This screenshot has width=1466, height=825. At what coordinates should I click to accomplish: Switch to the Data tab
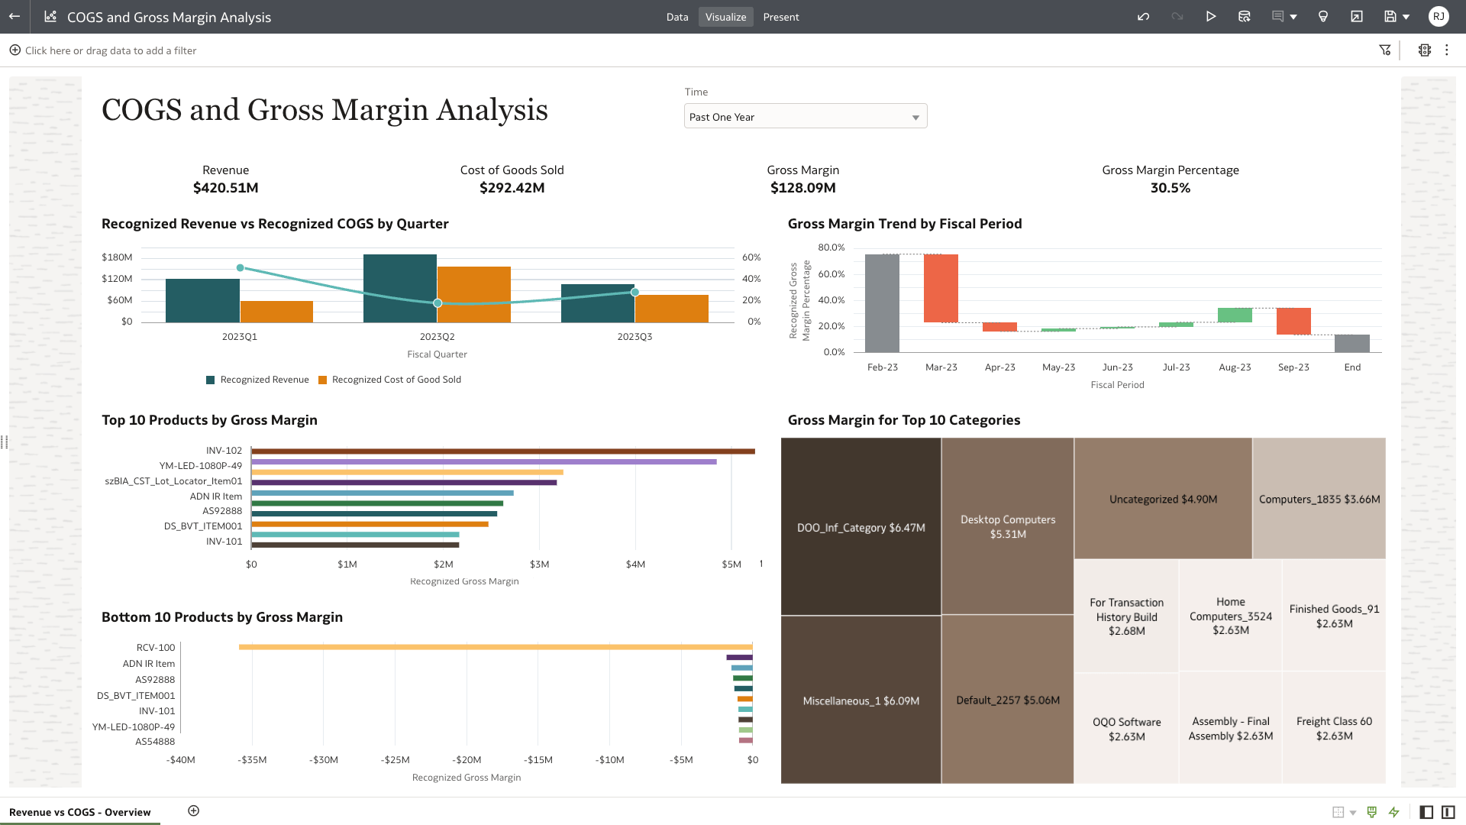point(677,17)
